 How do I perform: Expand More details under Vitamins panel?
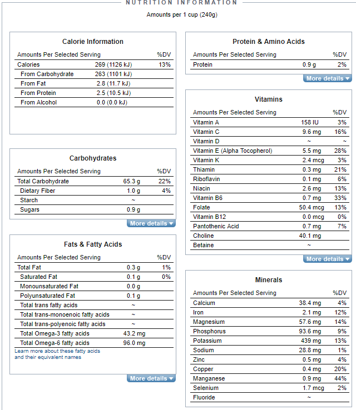pos(327,259)
